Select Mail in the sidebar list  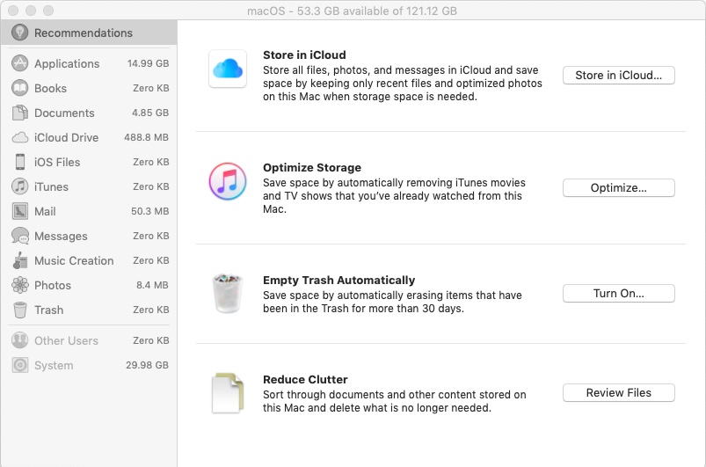[45, 211]
